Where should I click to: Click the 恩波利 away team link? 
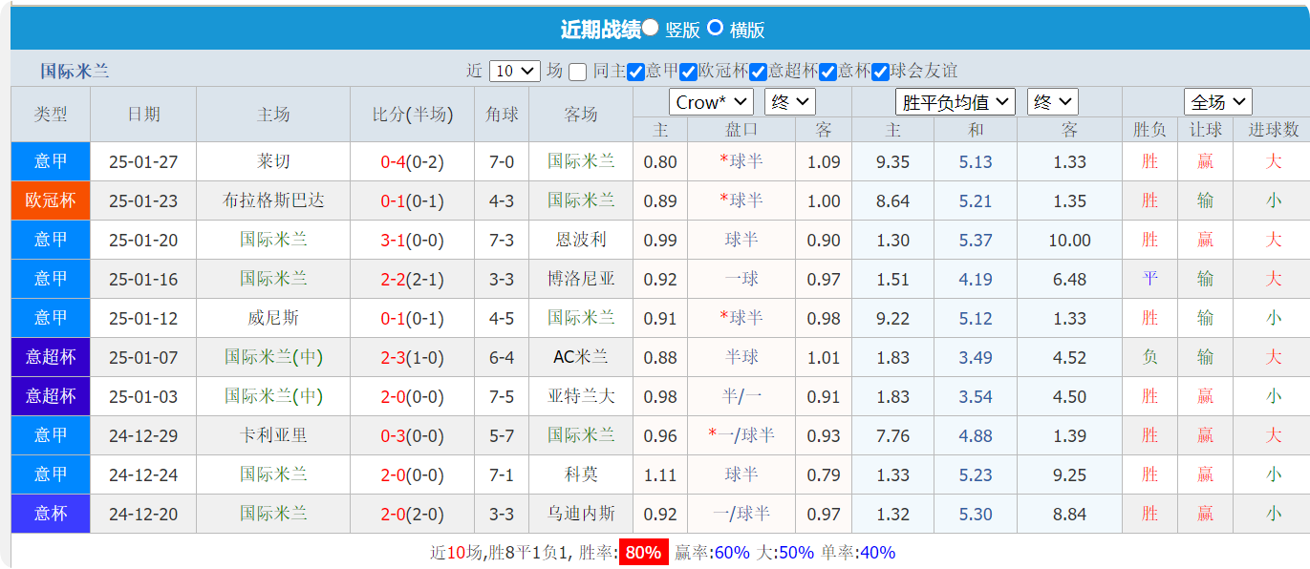pyautogui.click(x=583, y=240)
